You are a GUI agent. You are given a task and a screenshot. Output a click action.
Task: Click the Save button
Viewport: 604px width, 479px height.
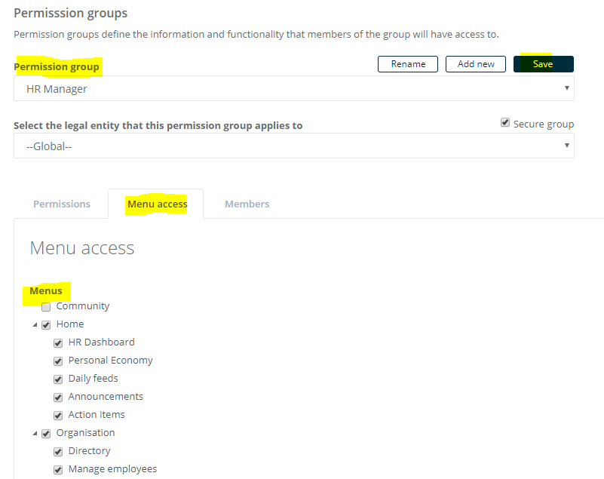pyautogui.click(x=543, y=64)
